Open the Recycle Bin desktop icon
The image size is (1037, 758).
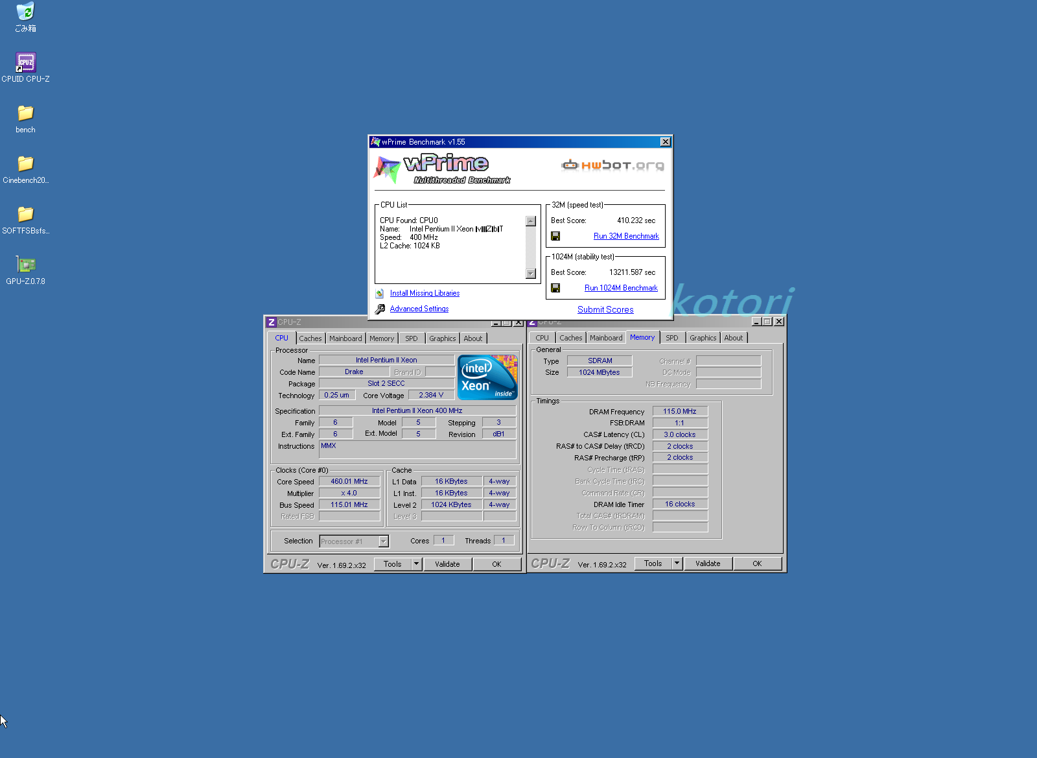pyautogui.click(x=25, y=17)
